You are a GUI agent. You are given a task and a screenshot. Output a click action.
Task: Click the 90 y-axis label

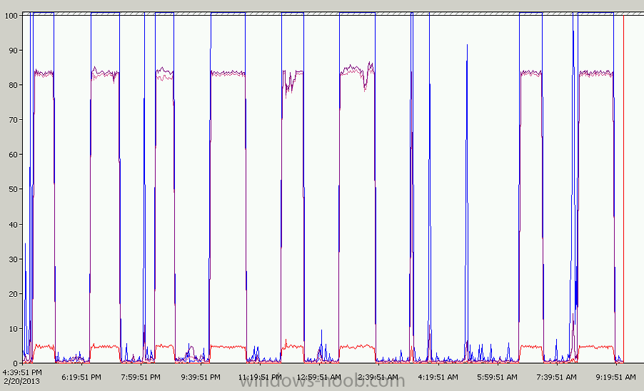point(13,51)
